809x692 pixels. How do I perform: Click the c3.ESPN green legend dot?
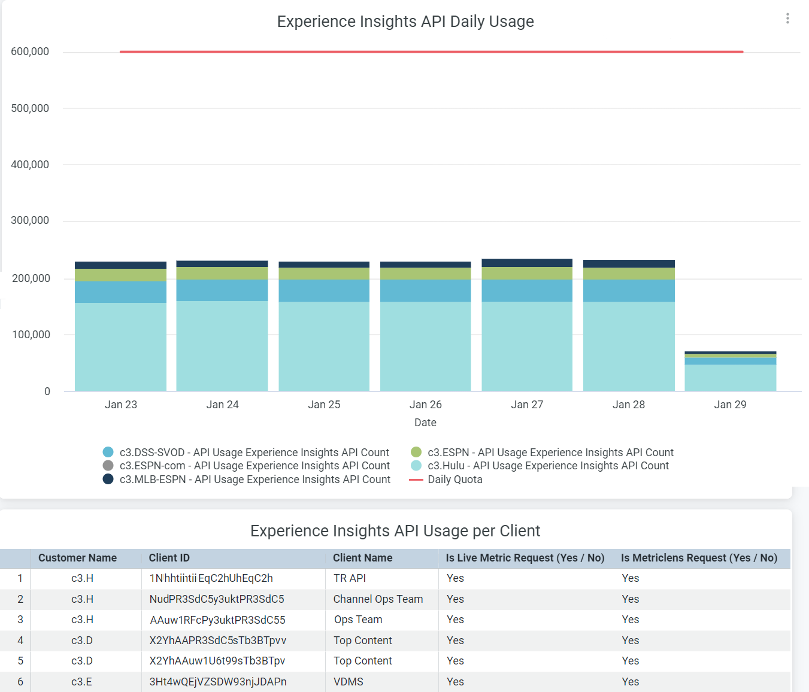(416, 452)
